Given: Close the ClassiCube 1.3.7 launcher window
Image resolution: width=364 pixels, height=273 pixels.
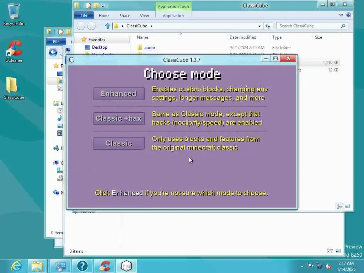Looking at the screenshot, I should click(288, 58).
